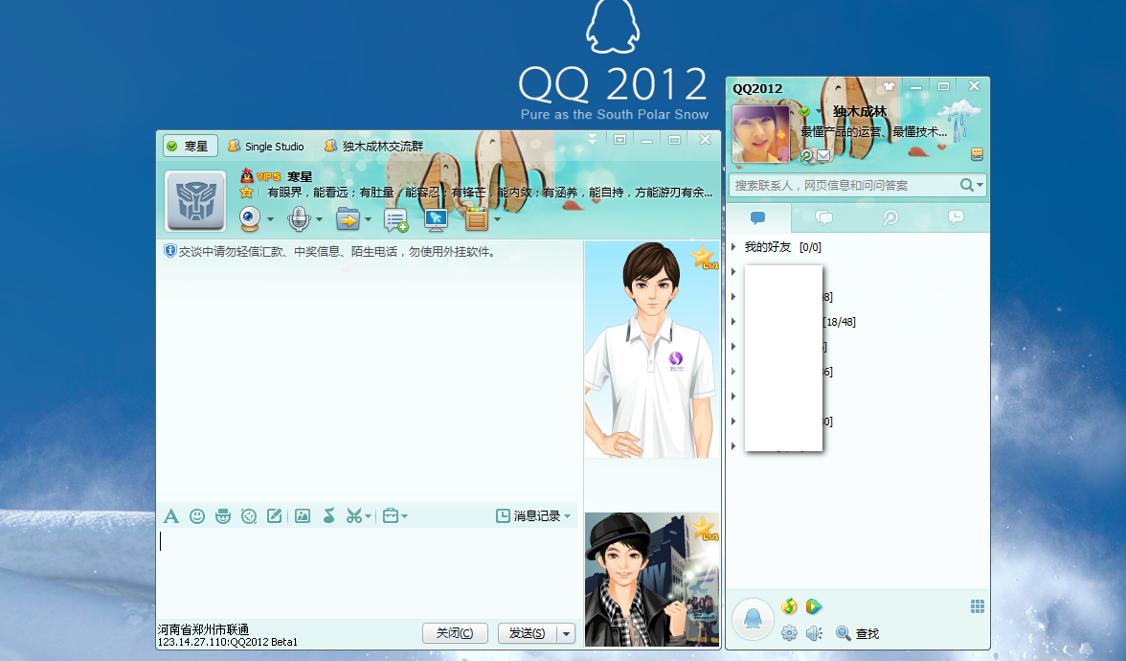Click the profile photo in QQ2012 main panel
The width and height of the screenshot is (1126, 661).
(x=760, y=134)
